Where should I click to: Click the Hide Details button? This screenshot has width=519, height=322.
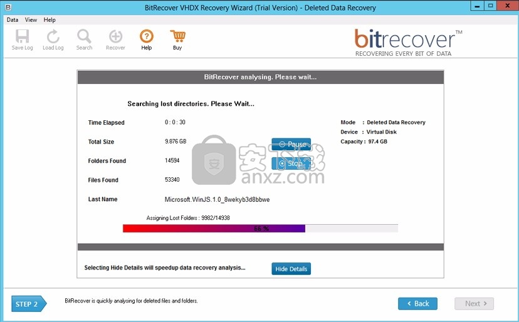(291, 269)
